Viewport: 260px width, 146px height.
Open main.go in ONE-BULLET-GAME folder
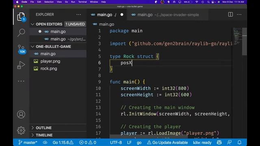pyautogui.click(x=58, y=54)
